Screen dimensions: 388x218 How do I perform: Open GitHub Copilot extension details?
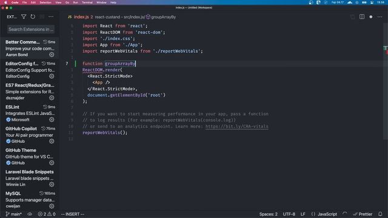pyautogui.click(x=30, y=134)
